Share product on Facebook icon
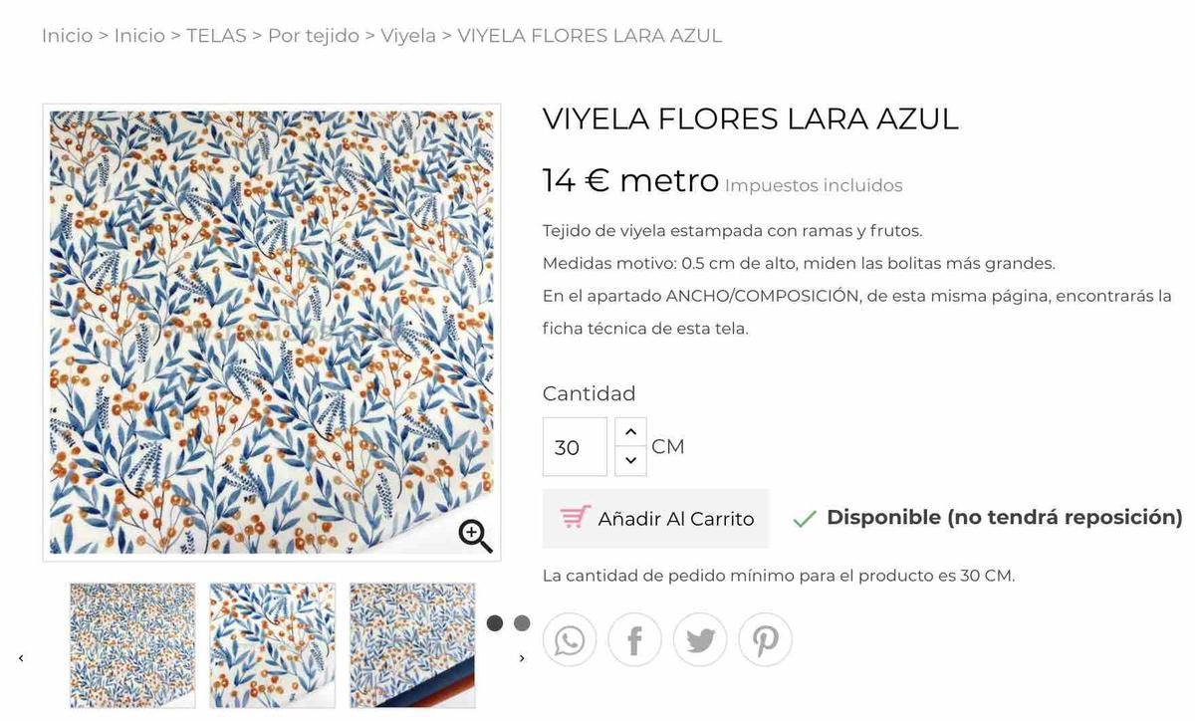This screenshot has height=721, width=1195. [x=634, y=639]
